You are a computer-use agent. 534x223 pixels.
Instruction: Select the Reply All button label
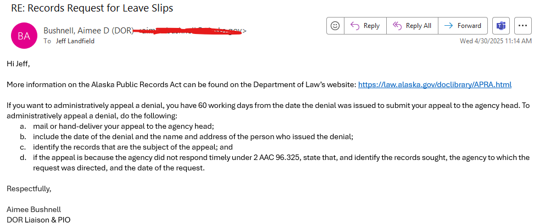tap(419, 26)
